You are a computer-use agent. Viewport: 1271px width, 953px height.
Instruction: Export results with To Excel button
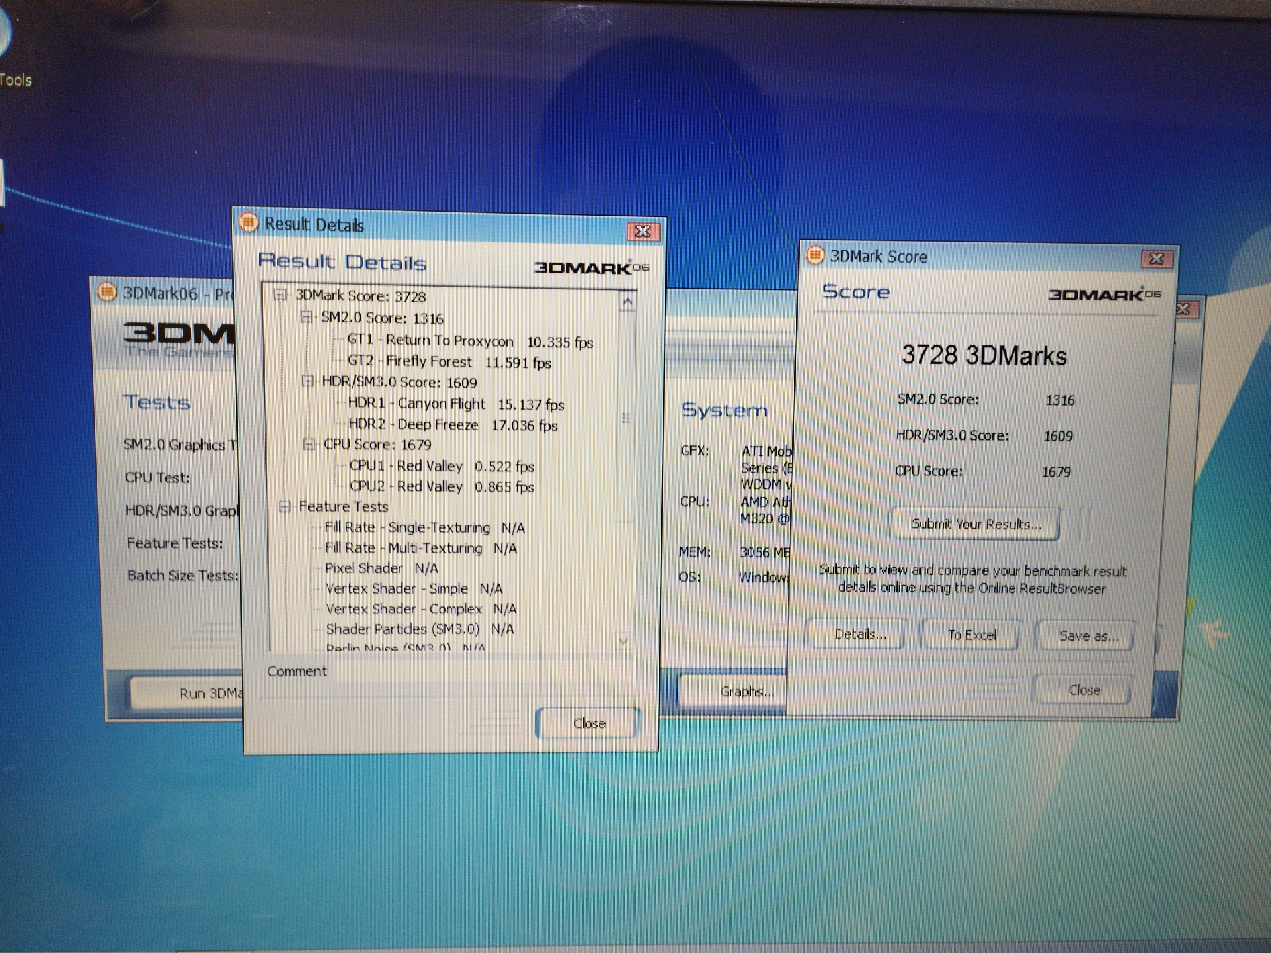tap(971, 635)
